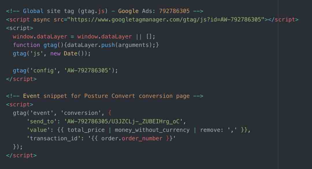
Task: Click the total_price liquid variable
Action: tap(86, 130)
